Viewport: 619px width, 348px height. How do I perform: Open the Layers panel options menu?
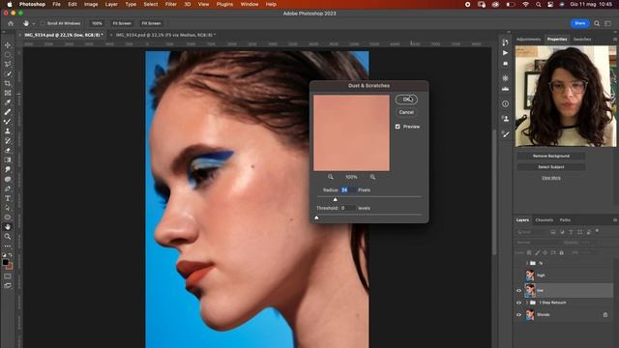pyautogui.click(x=615, y=219)
